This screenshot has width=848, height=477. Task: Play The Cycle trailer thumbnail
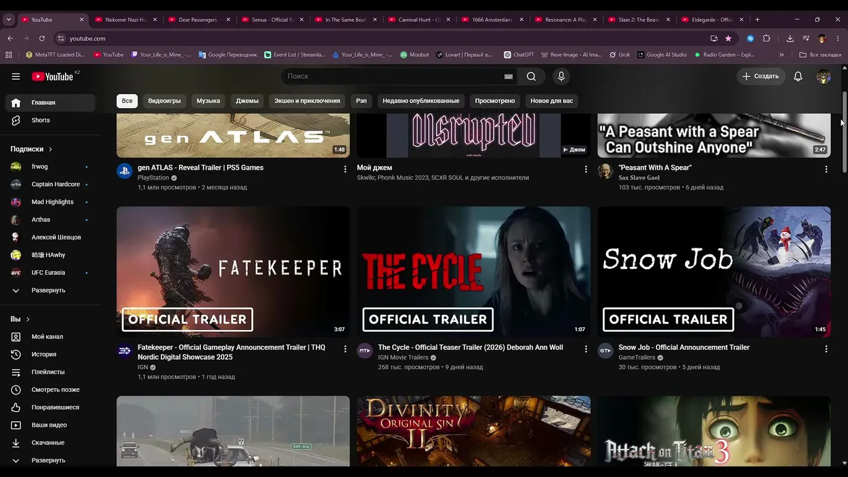pyautogui.click(x=474, y=272)
